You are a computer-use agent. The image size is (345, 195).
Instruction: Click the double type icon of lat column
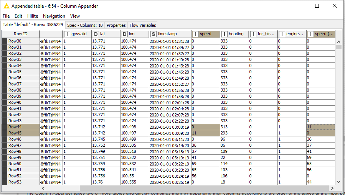[96, 34]
